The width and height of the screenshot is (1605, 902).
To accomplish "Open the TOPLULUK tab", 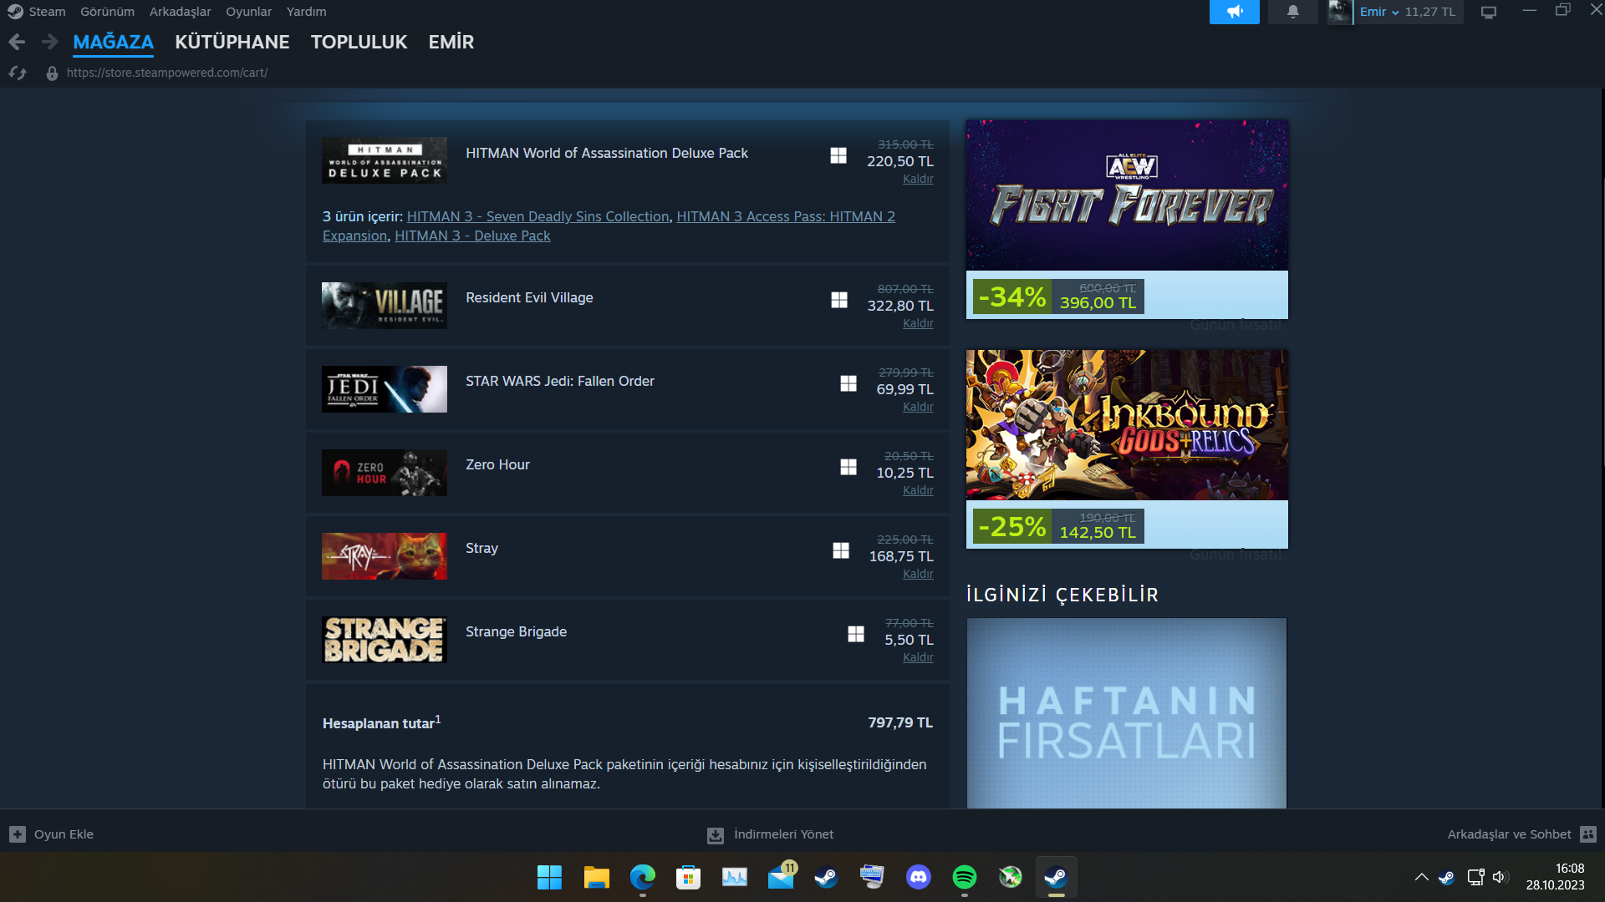I will (x=359, y=42).
